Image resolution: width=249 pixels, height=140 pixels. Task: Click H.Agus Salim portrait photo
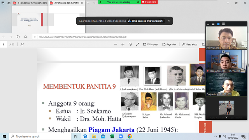point(149,101)
